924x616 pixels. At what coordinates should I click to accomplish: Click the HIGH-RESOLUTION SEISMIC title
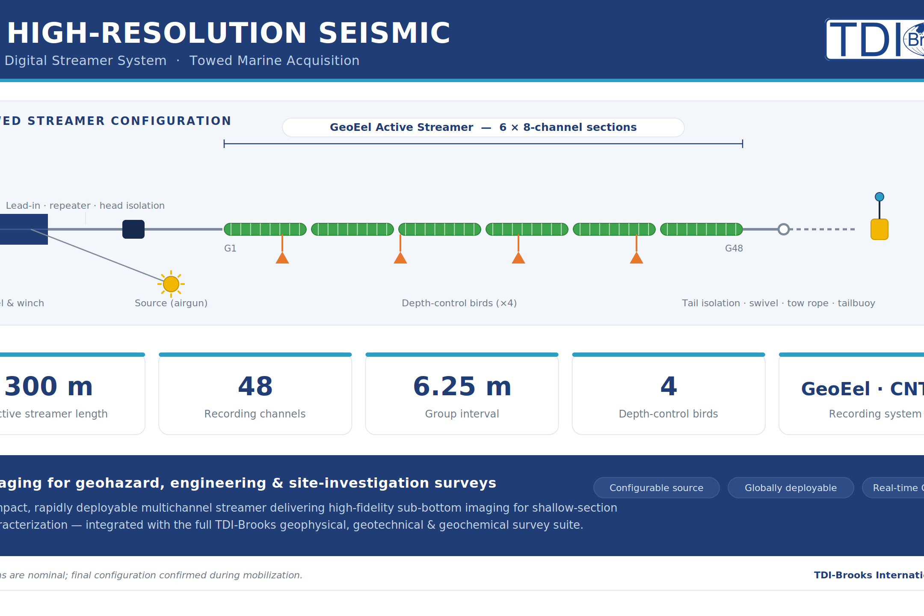[229, 33]
